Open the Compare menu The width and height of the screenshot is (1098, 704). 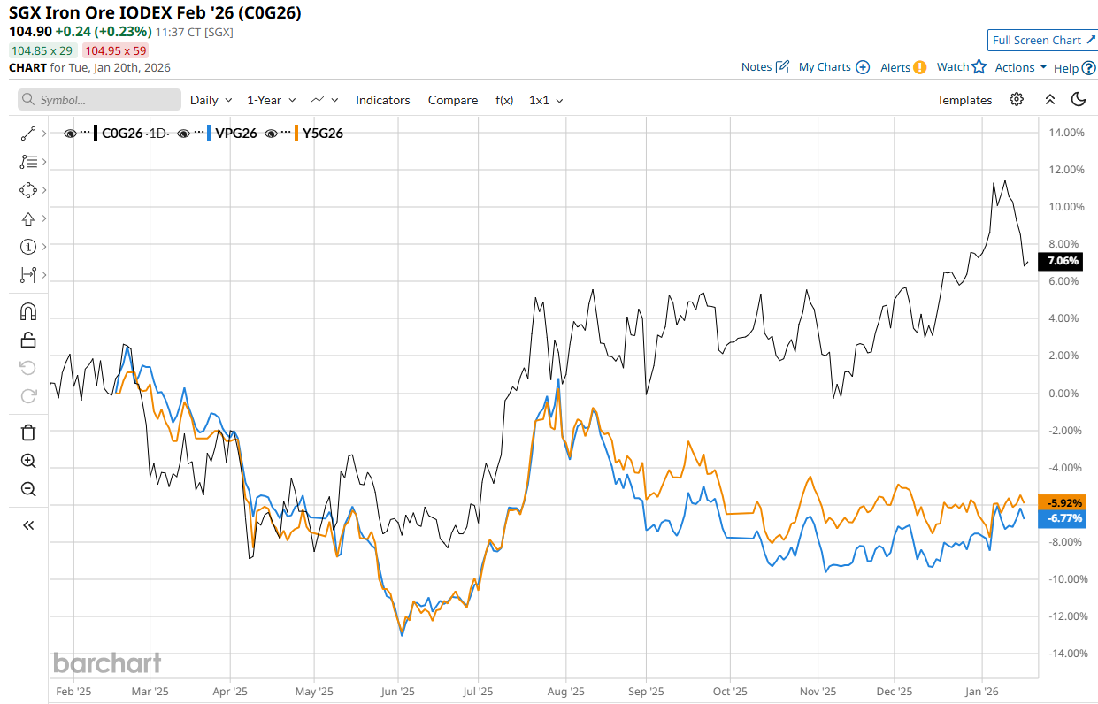(452, 100)
